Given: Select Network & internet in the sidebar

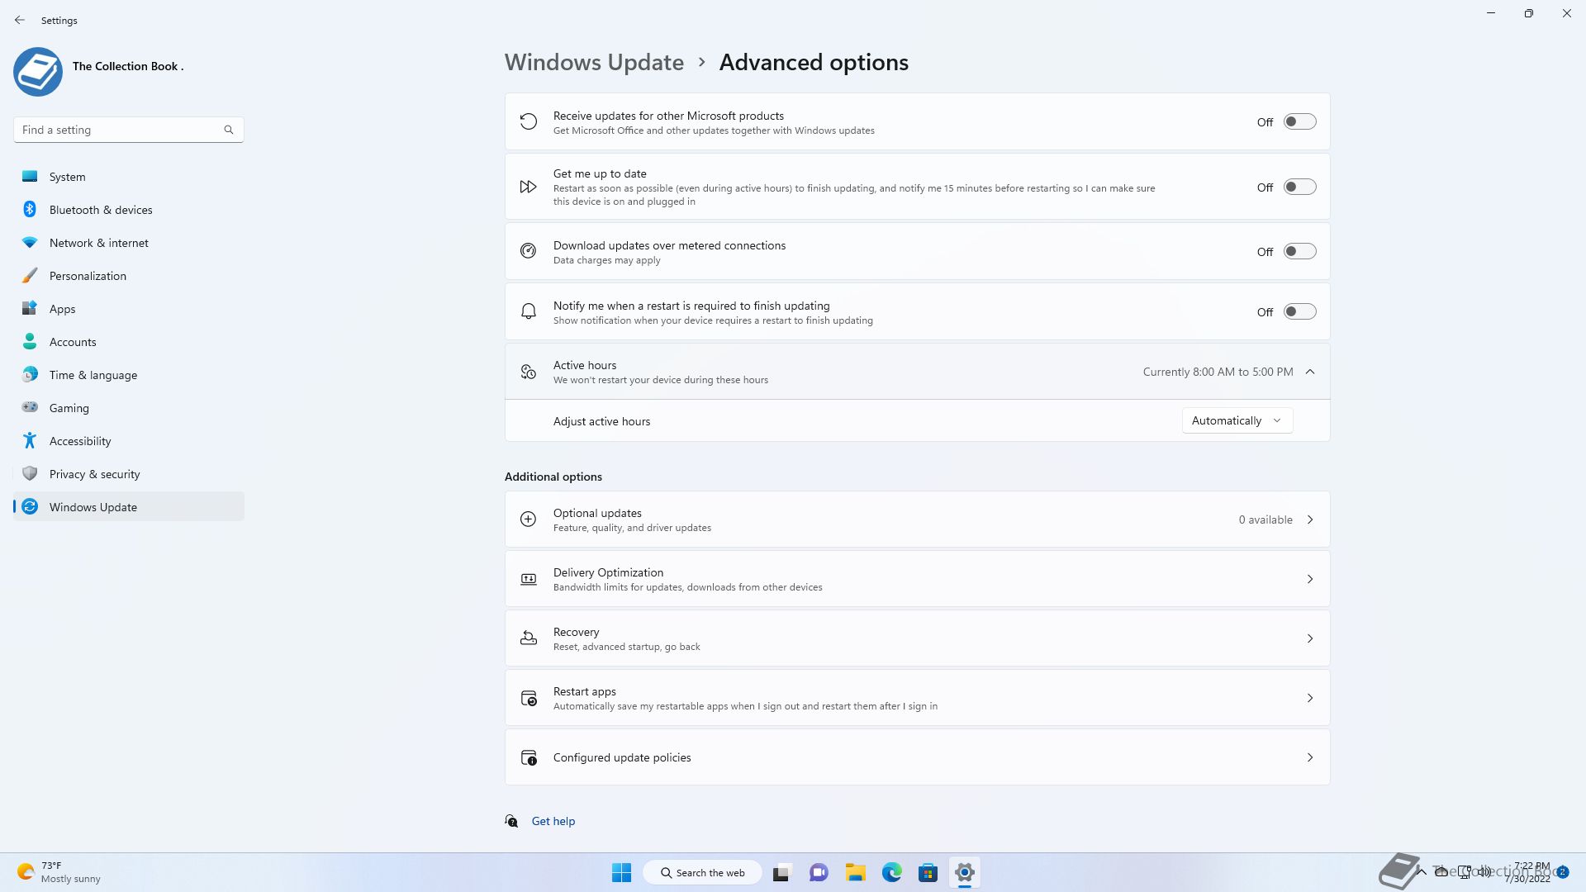Looking at the screenshot, I should (98, 243).
